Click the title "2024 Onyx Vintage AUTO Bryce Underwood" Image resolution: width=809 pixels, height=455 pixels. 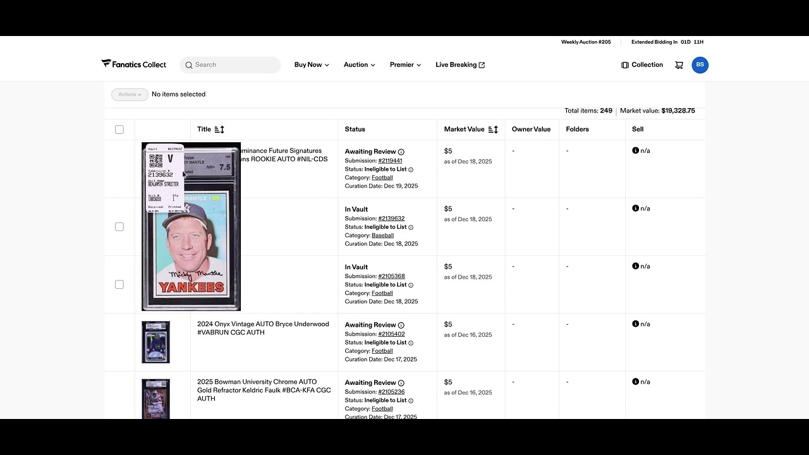coord(263,329)
